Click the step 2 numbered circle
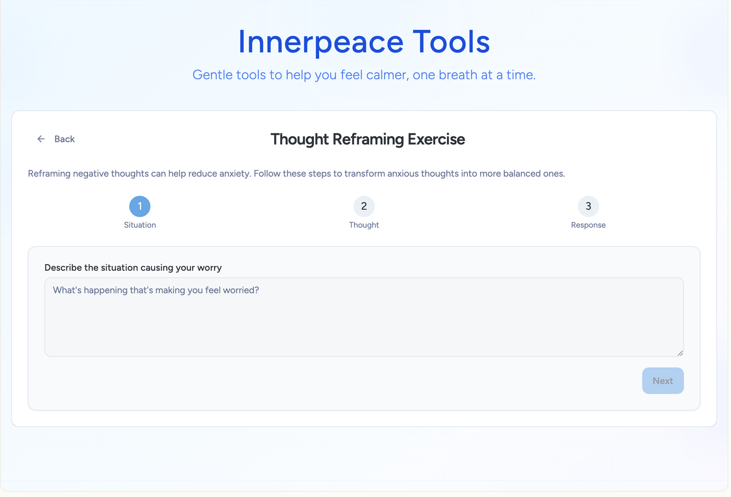 (364, 206)
